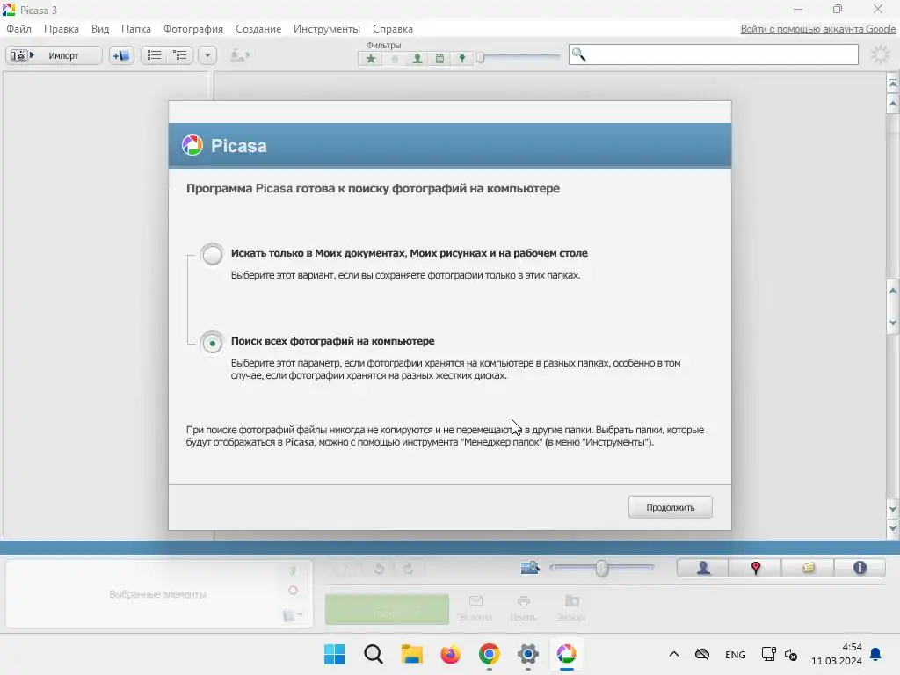Launch Firefox from taskbar
The height and width of the screenshot is (675, 900).
click(451, 654)
